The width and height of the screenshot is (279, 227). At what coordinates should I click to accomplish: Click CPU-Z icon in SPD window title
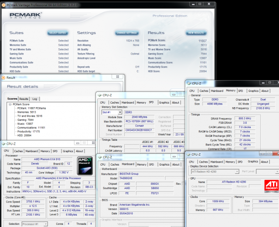click(100, 95)
